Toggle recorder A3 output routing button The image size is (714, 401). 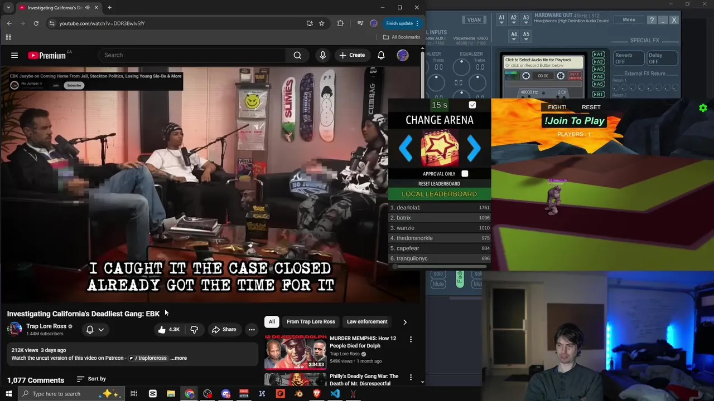coord(598,69)
